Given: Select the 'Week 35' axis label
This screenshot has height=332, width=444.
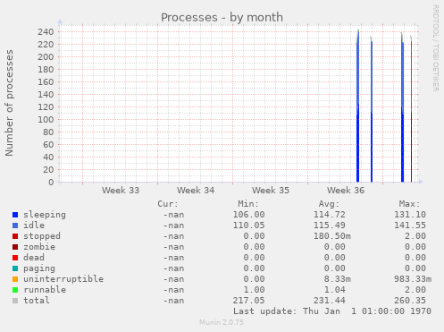Looking at the screenshot, I should pyautogui.click(x=271, y=191).
